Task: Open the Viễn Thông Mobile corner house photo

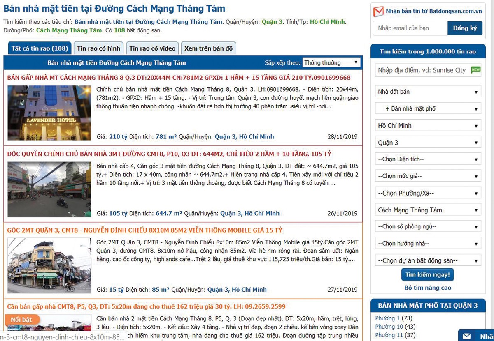Action: 49,265
